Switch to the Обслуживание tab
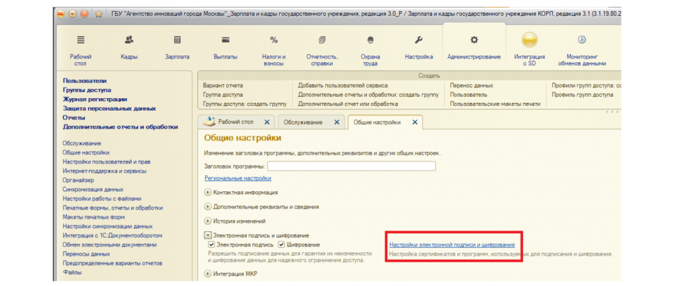This screenshot has width=675, height=286. [x=304, y=122]
